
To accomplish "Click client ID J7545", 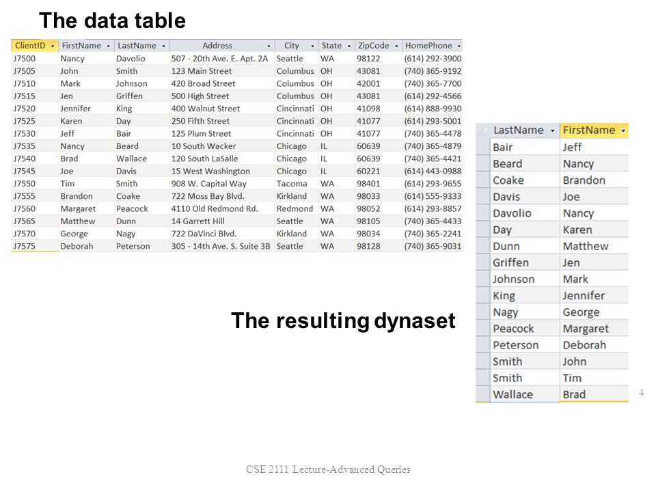I will (25, 172).
